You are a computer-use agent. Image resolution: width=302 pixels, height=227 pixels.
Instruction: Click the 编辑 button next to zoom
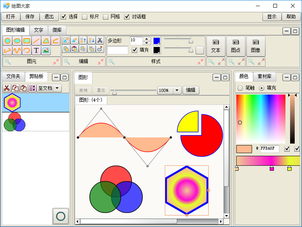pos(191,90)
